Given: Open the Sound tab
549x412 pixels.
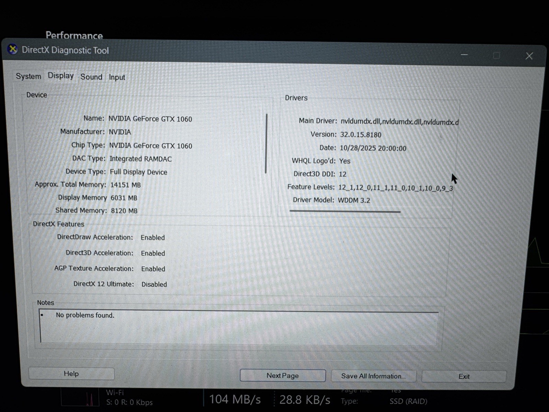Looking at the screenshot, I should pos(91,77).
